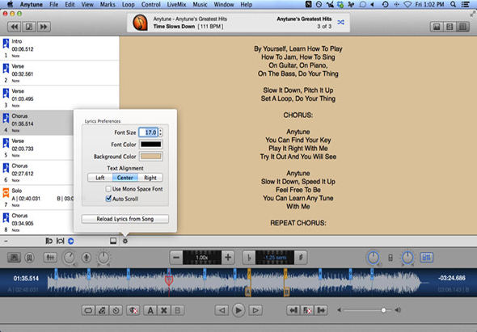Image resolution: width=477 pixels, height=332 pixels.
Task: Open the Control menu
Action: coord(151,5)
